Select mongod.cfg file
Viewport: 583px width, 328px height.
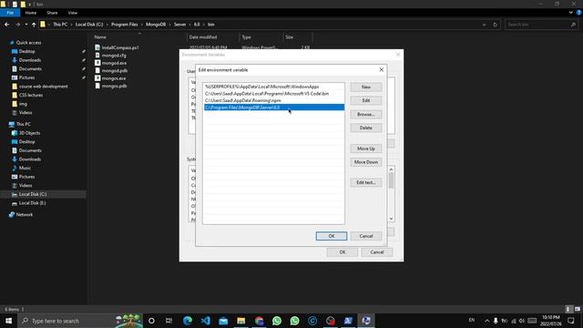point(110,56)
